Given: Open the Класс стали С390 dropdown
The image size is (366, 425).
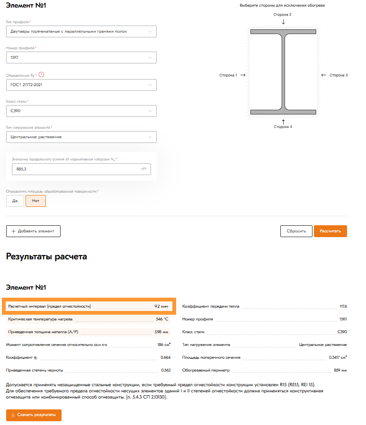Looking at the screenshot, I should point(81,111).
